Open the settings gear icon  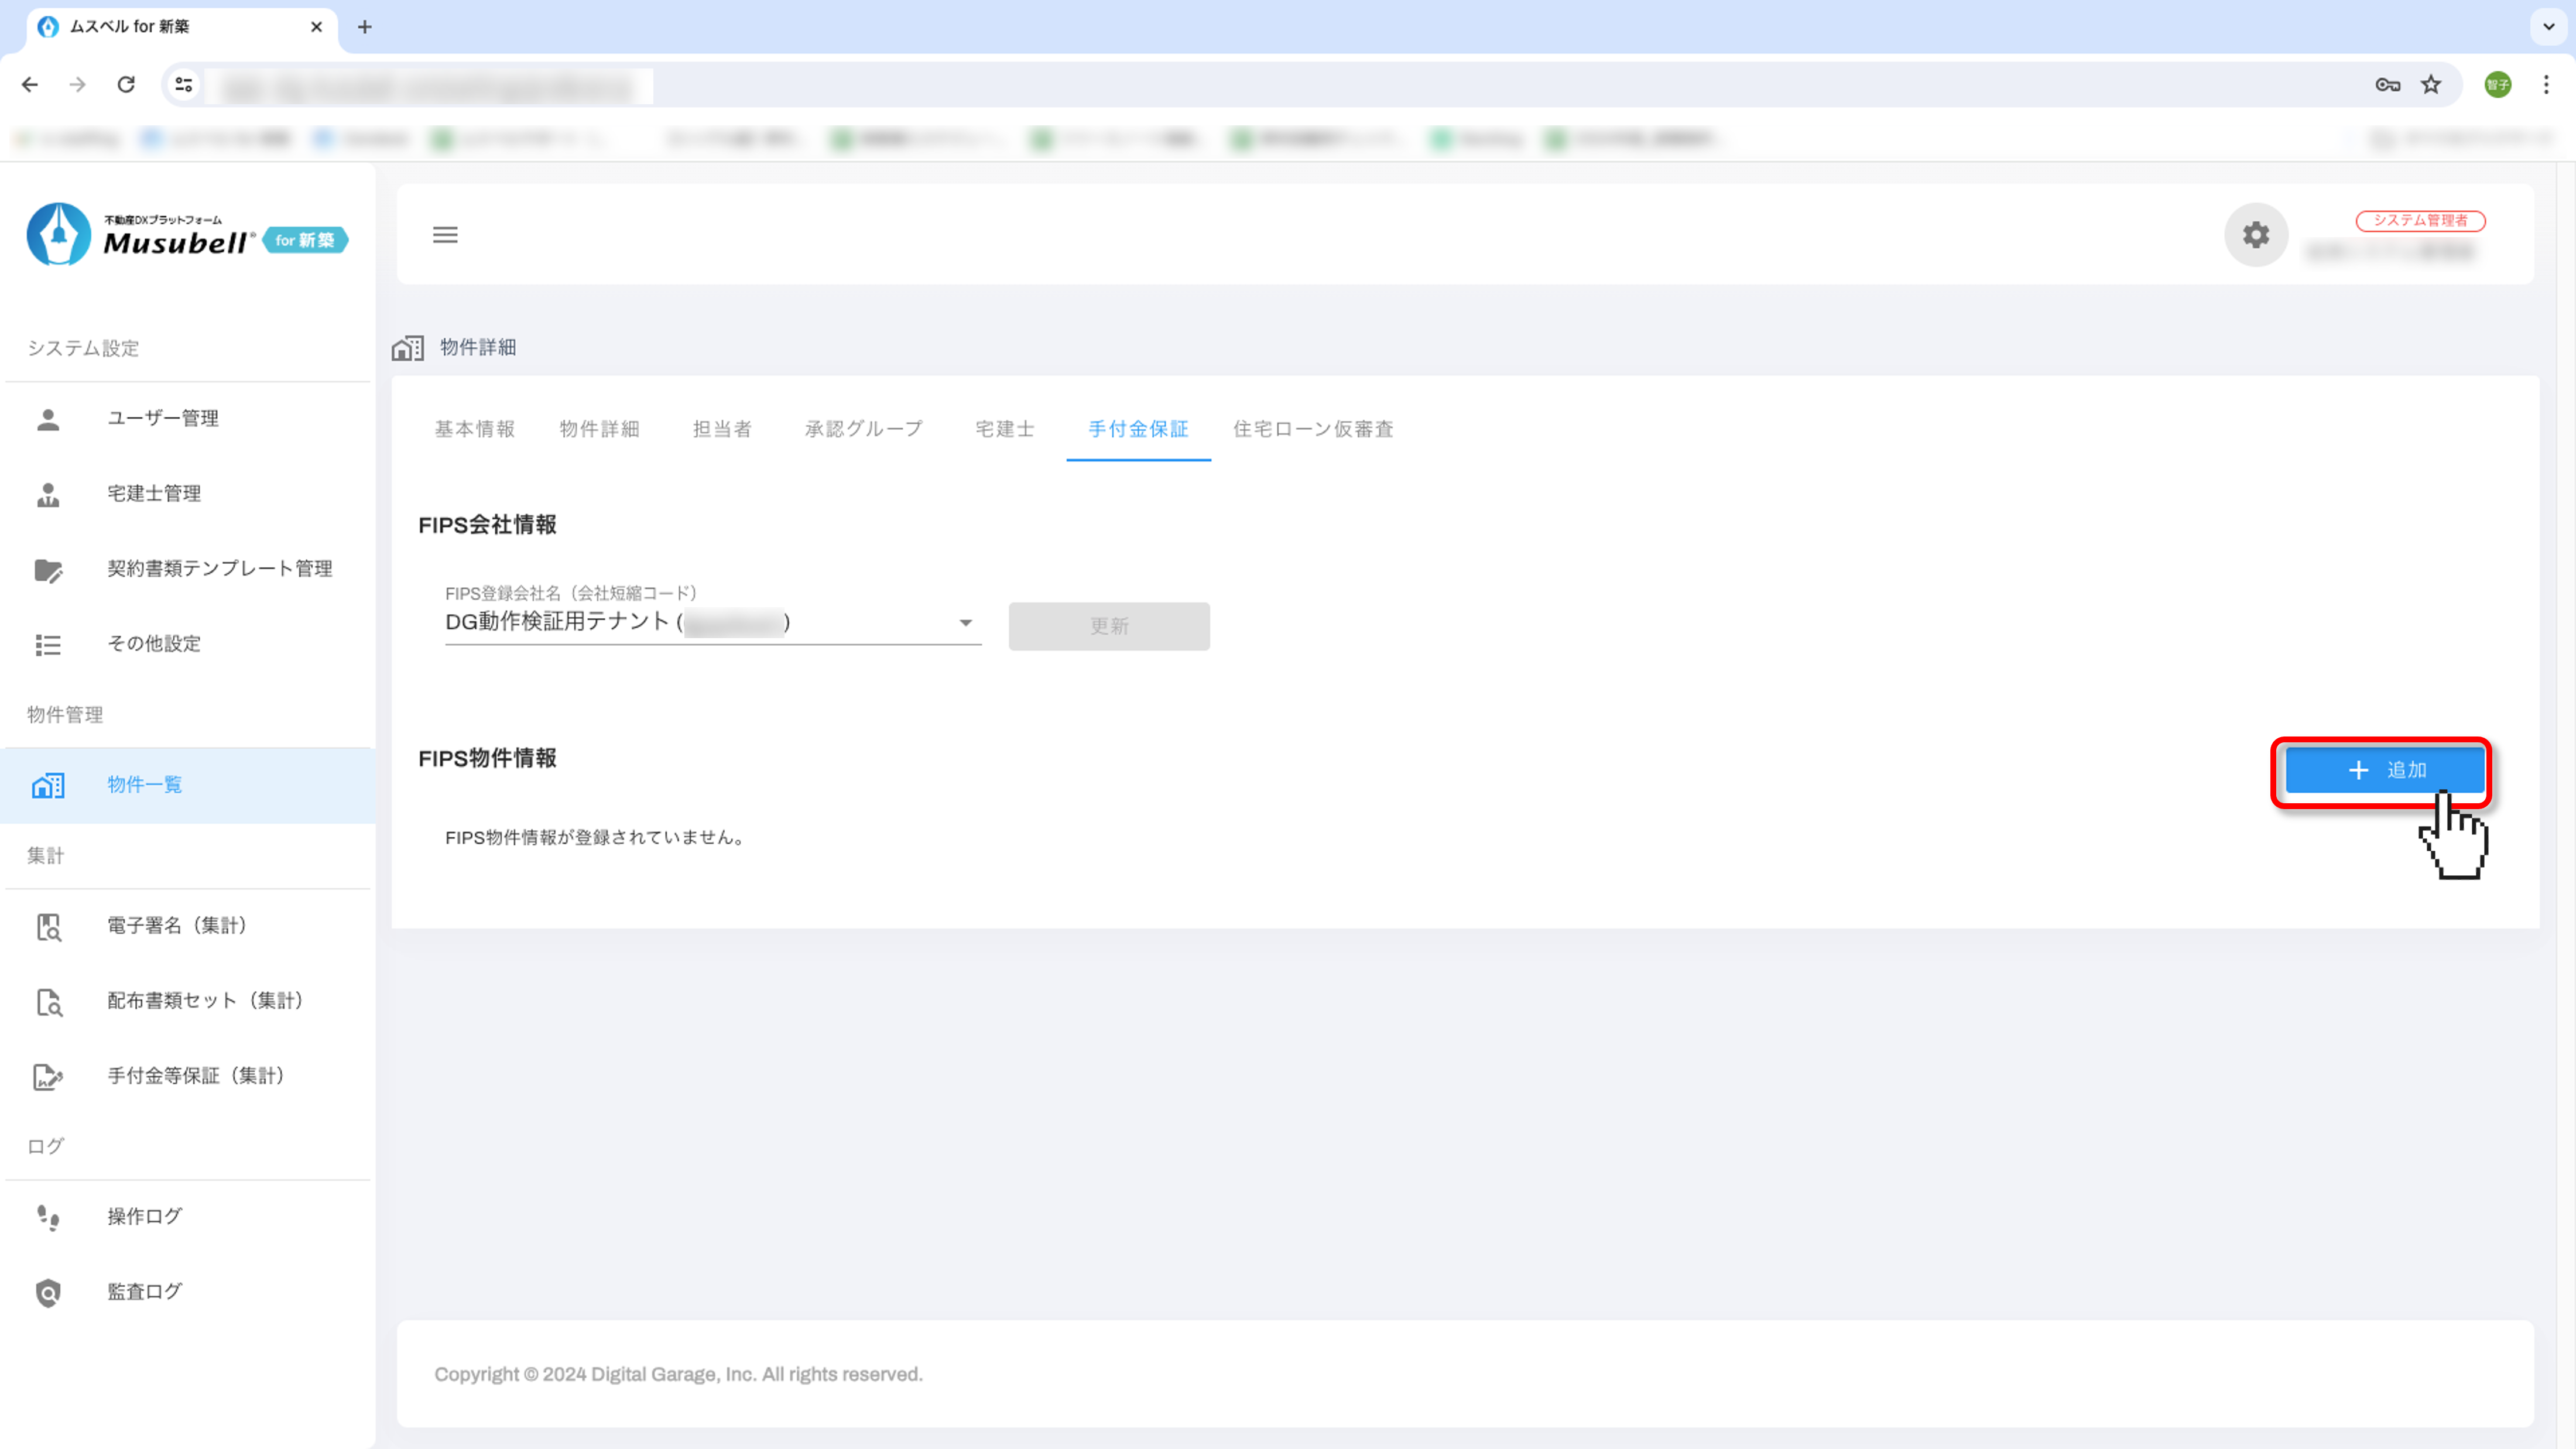tap(2255, 235)
